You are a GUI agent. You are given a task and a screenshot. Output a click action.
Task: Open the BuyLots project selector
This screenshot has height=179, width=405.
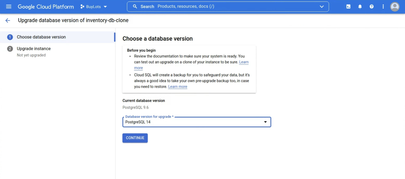tap(94, 7)
